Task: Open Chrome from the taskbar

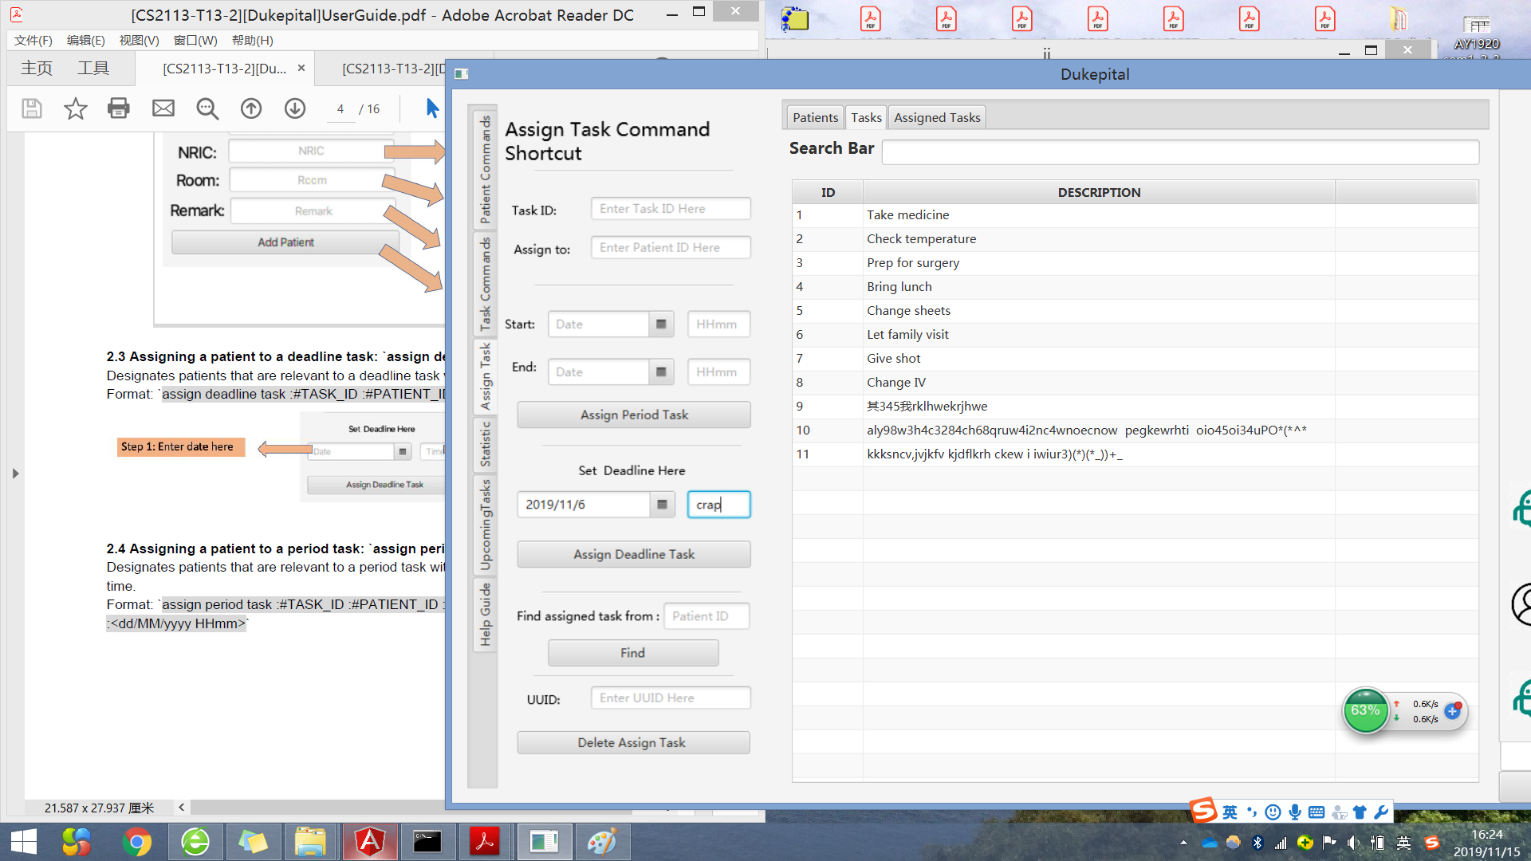Action: tap(136, 842)
